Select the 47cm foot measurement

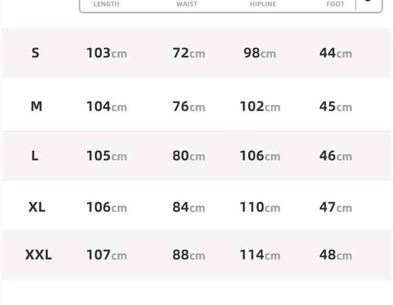(335, 207)
